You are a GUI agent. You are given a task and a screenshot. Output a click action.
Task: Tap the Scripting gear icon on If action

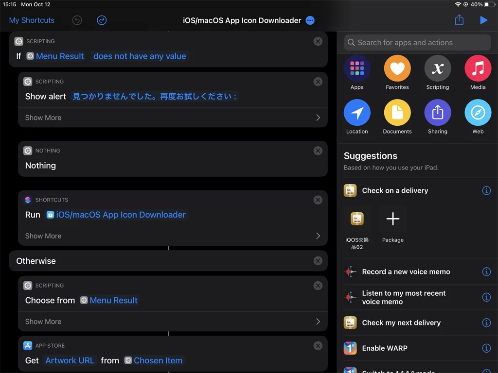pos(19,41)
